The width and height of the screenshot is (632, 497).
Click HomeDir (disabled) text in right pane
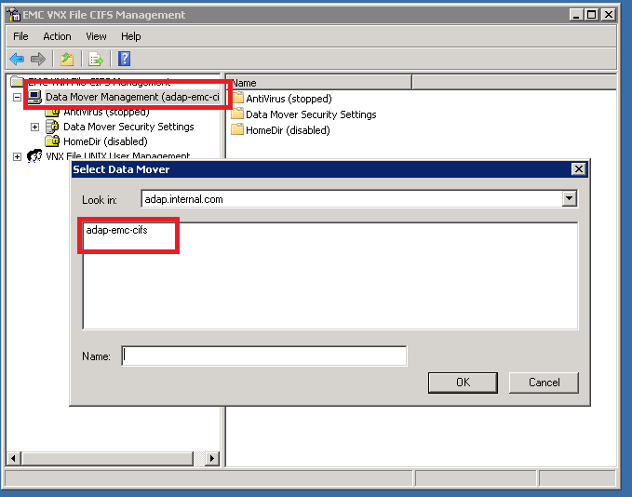tap(288, 130)
